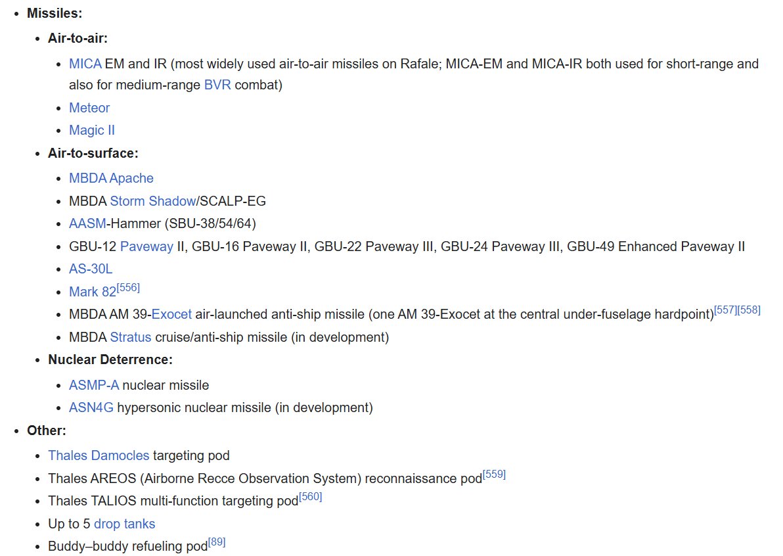Click the (SBU-38/54/64) text
This screenshot has width=783, height=556.
[x=210, y=224]
